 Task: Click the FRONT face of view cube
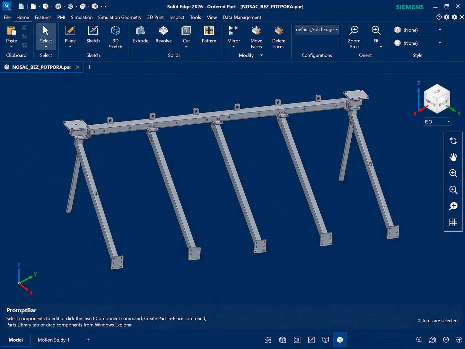point(431,102)
